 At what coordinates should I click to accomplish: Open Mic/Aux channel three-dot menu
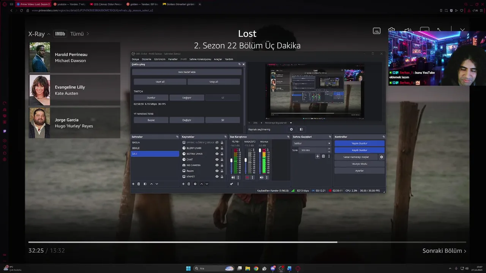[267, 177]
